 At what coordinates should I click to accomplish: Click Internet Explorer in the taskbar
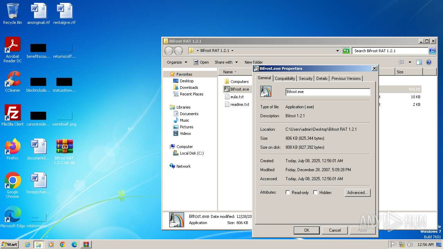click(x=27, y=245)
